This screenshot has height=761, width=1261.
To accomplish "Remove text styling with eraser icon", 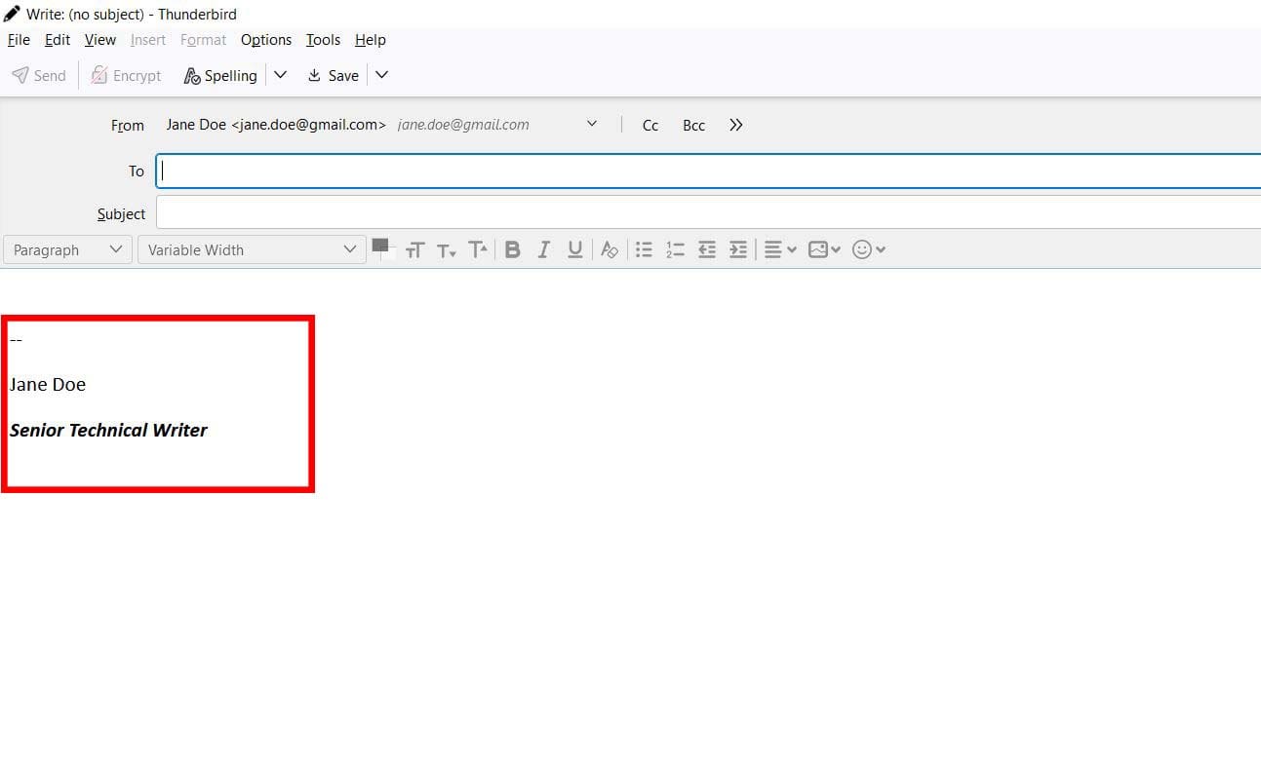I will pos(610,249).
